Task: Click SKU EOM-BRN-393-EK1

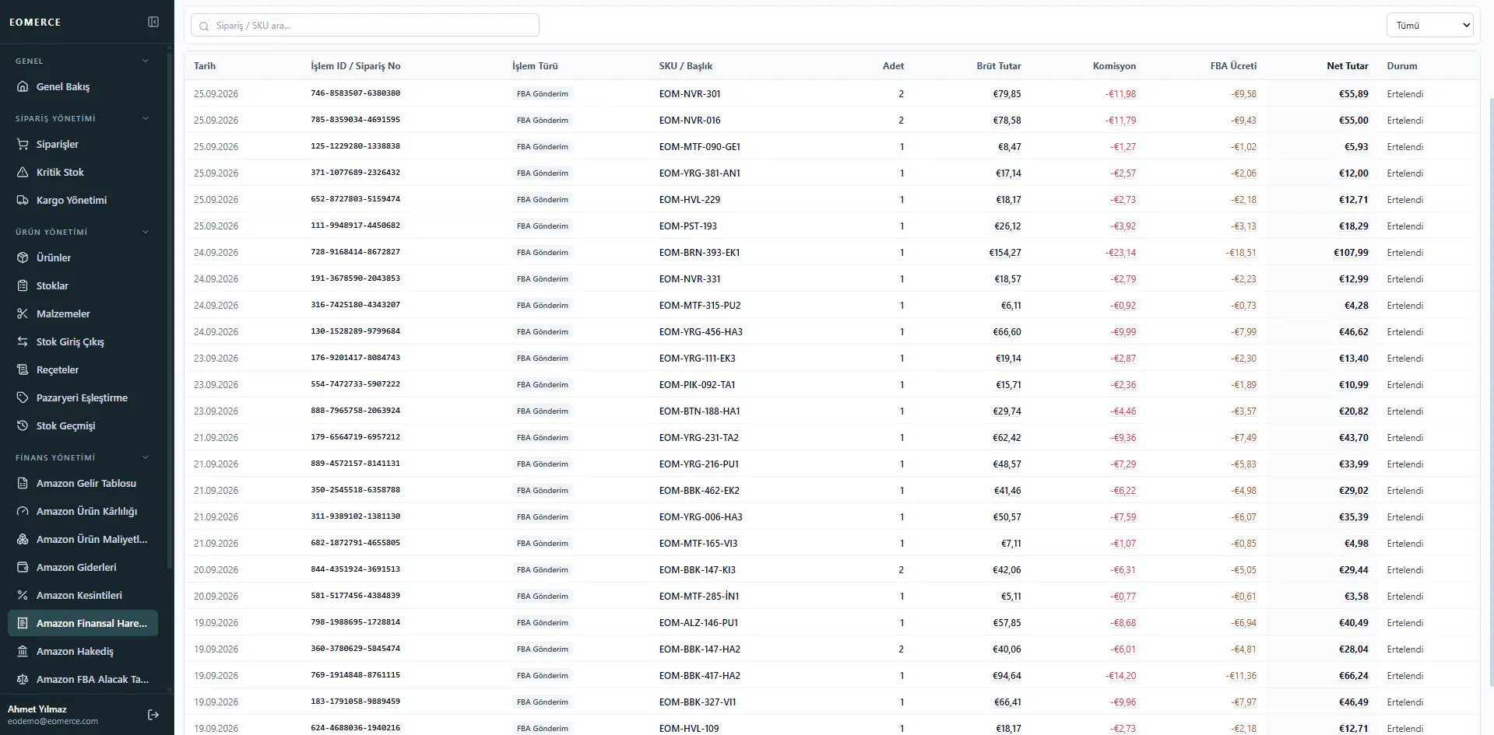Action: tap(699, 252)
